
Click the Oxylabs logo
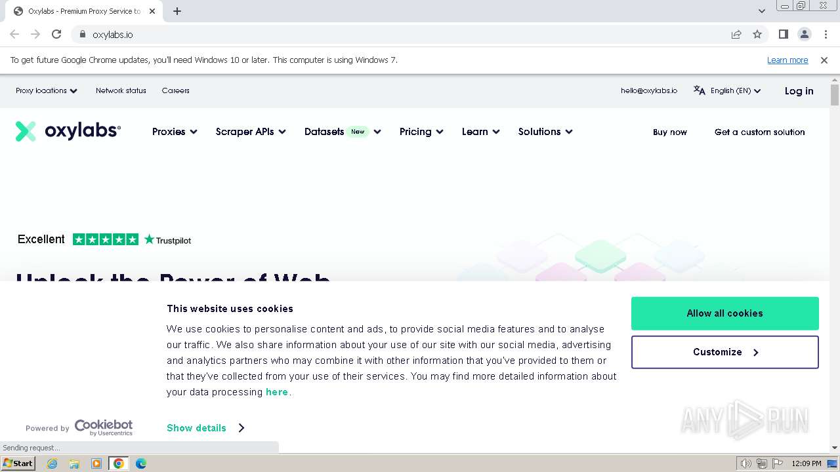pyautogui.click(x=68, y=131)
